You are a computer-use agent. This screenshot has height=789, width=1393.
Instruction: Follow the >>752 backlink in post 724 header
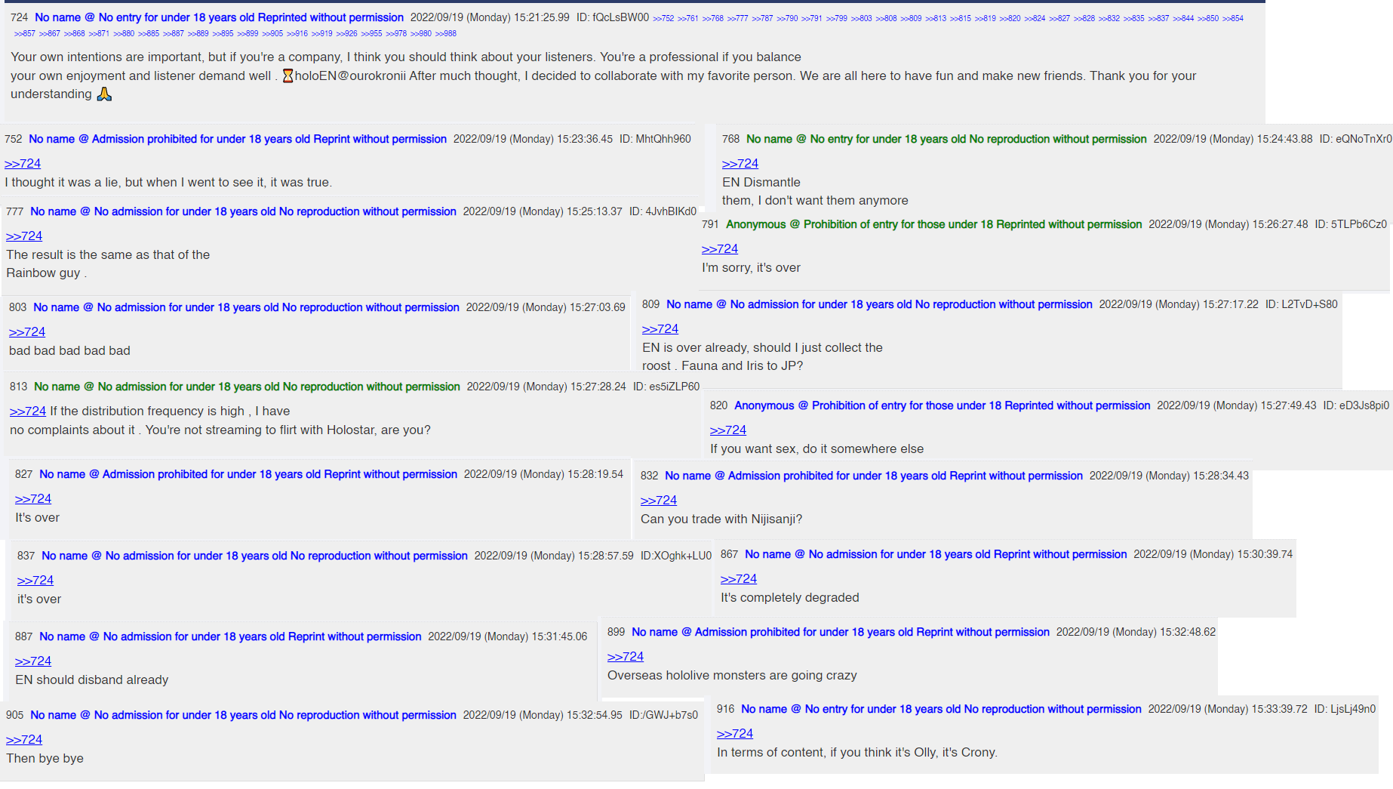[663, 18]
